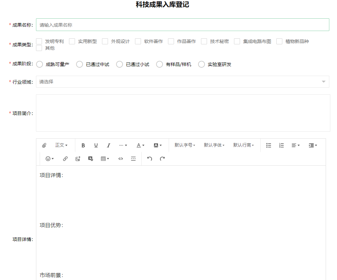337x280 pixels.
Task: Apply italic formatting in editor
Action: (108, 145)
